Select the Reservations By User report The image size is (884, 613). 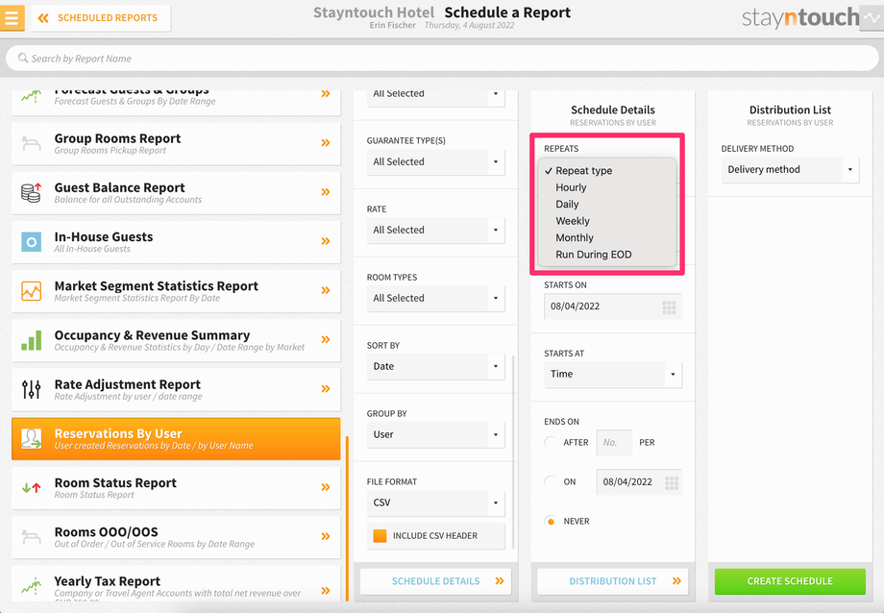pos(176,439)
